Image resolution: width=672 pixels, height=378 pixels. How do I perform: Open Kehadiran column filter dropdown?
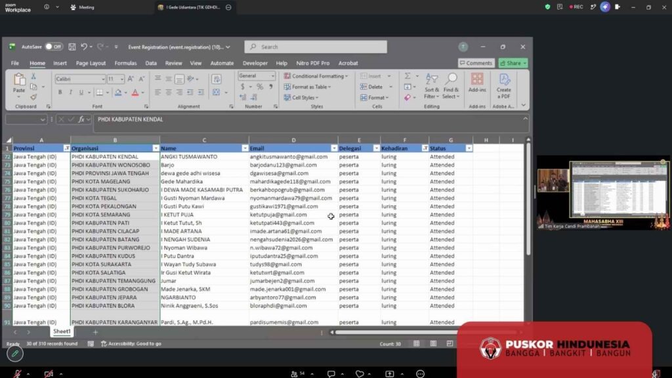click(x=425, y=148)
